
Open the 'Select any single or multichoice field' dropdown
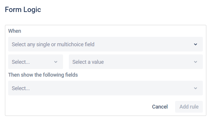[x=105, y=44]
